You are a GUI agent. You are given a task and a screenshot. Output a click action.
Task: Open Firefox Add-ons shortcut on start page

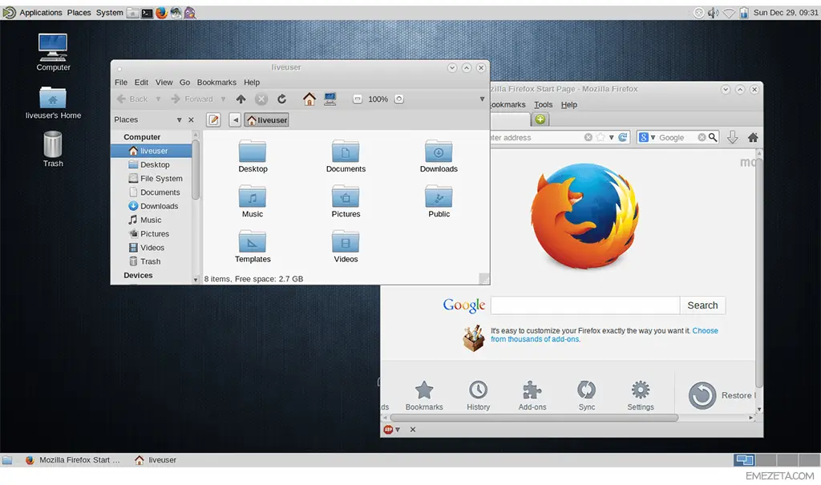click(532, 395)
